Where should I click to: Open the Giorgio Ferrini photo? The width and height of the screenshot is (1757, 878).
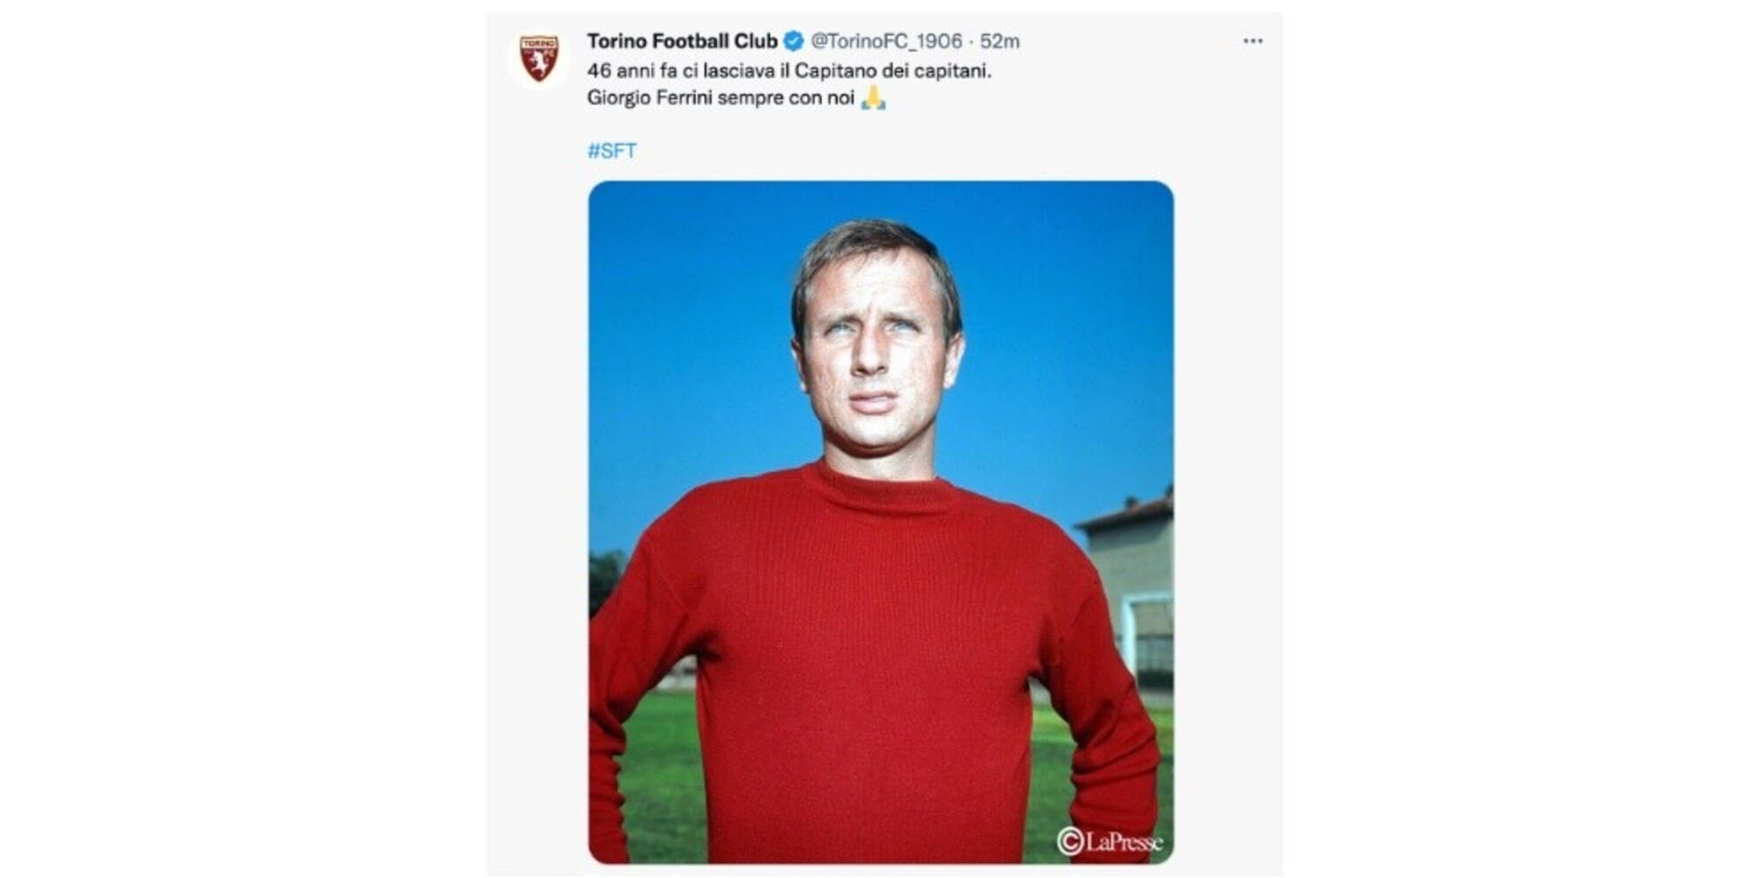(x=880, y=522)
